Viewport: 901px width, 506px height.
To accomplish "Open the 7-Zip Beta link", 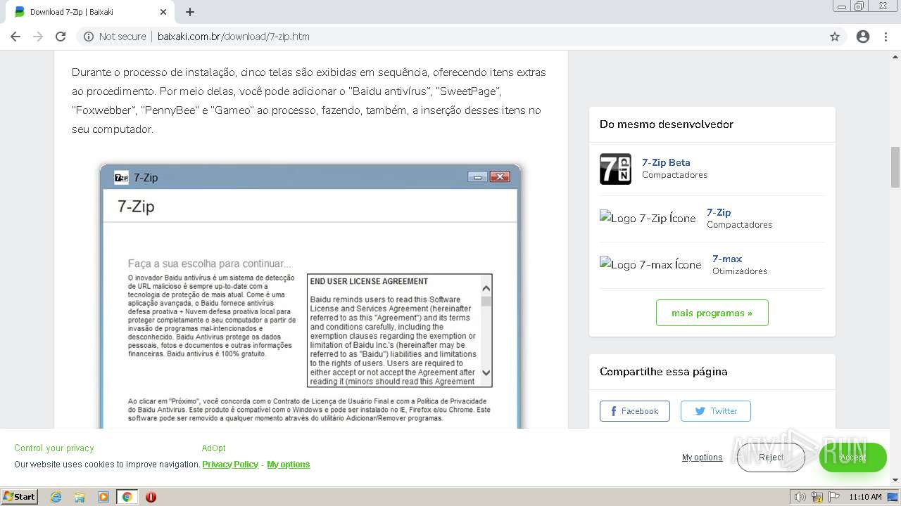I will [x=666, y=162].
